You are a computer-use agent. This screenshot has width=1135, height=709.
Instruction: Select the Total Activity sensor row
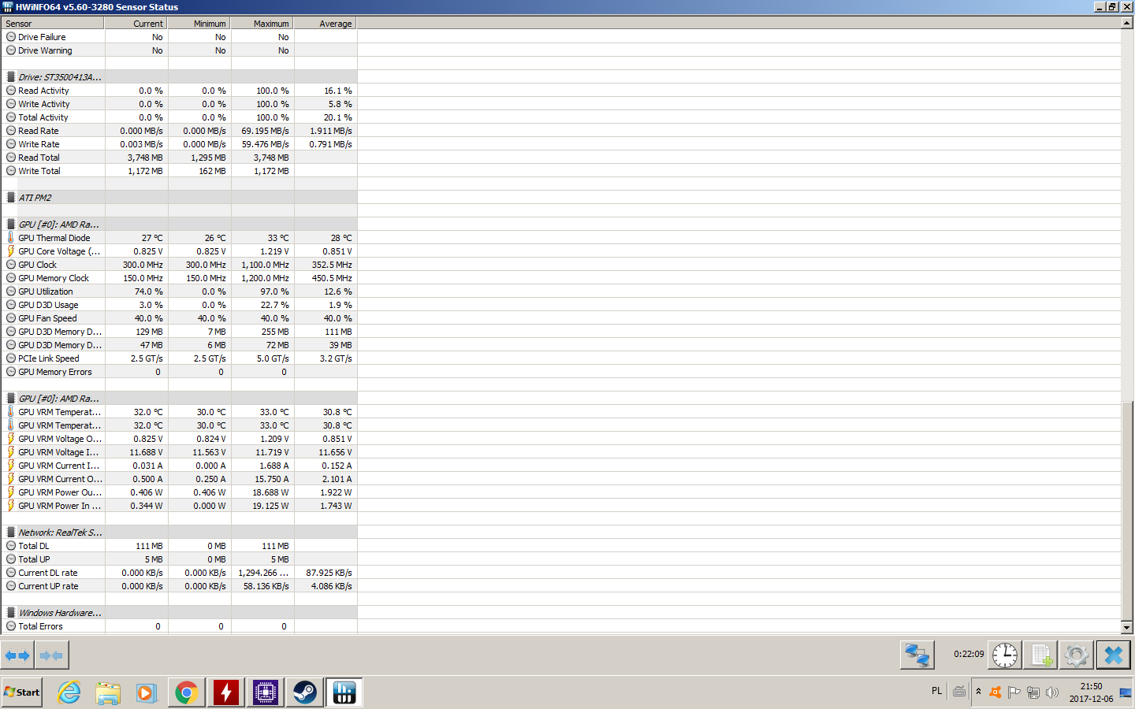(180, 117)
